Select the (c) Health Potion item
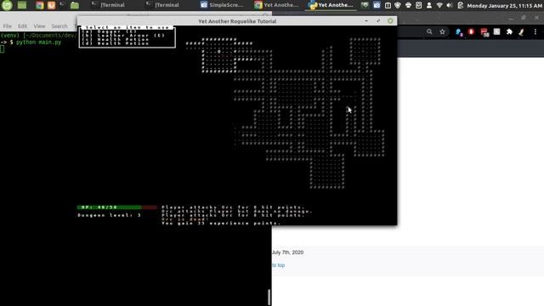The image size is (544, 306). coord(116,40)
